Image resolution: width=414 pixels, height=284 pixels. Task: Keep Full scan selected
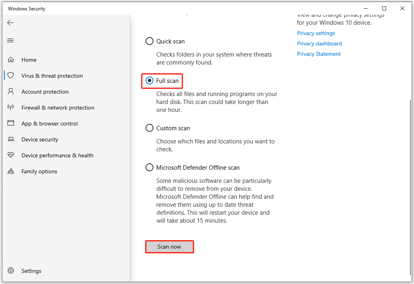pos(150,80)
